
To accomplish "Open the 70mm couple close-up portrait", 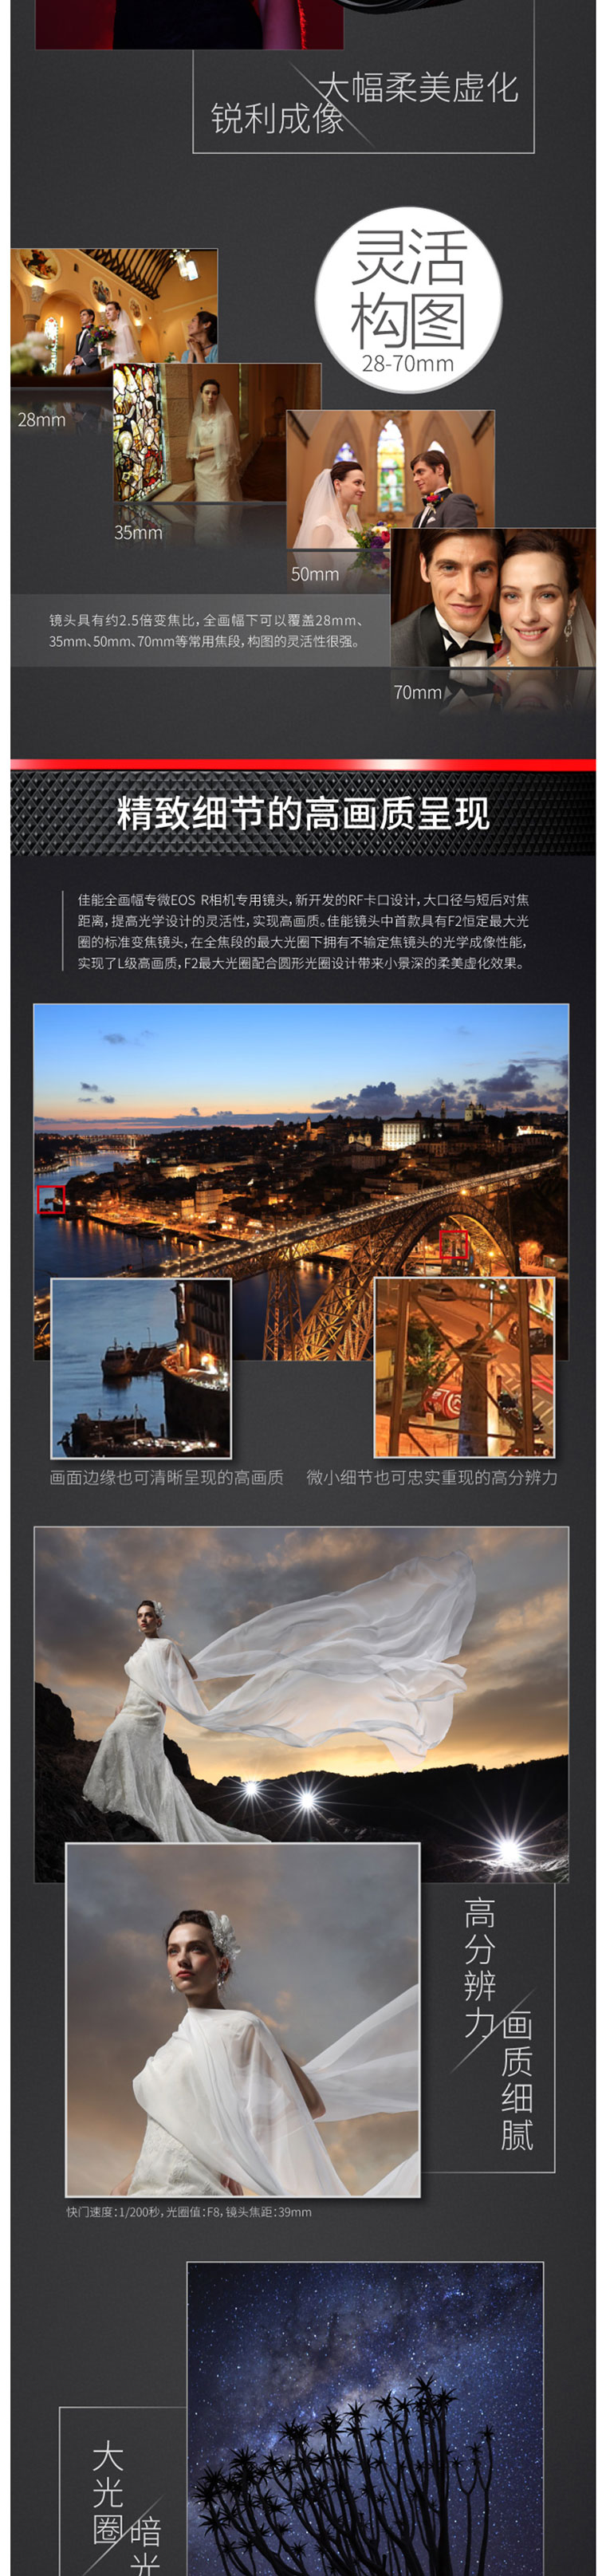I will 492,598.
